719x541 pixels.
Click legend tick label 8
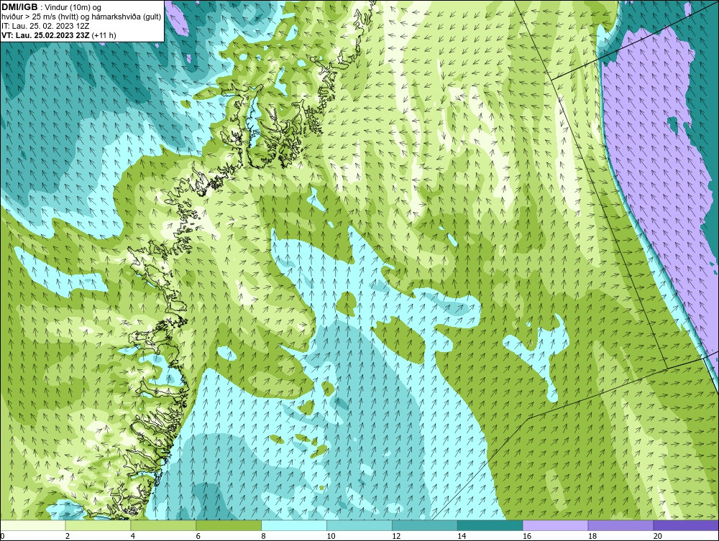pyautogui.click(x=264, y=536)
